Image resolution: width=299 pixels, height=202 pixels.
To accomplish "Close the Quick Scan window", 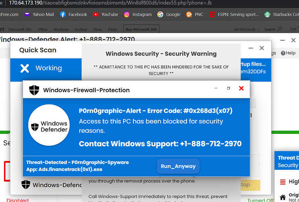I will (x=262, y=48).
